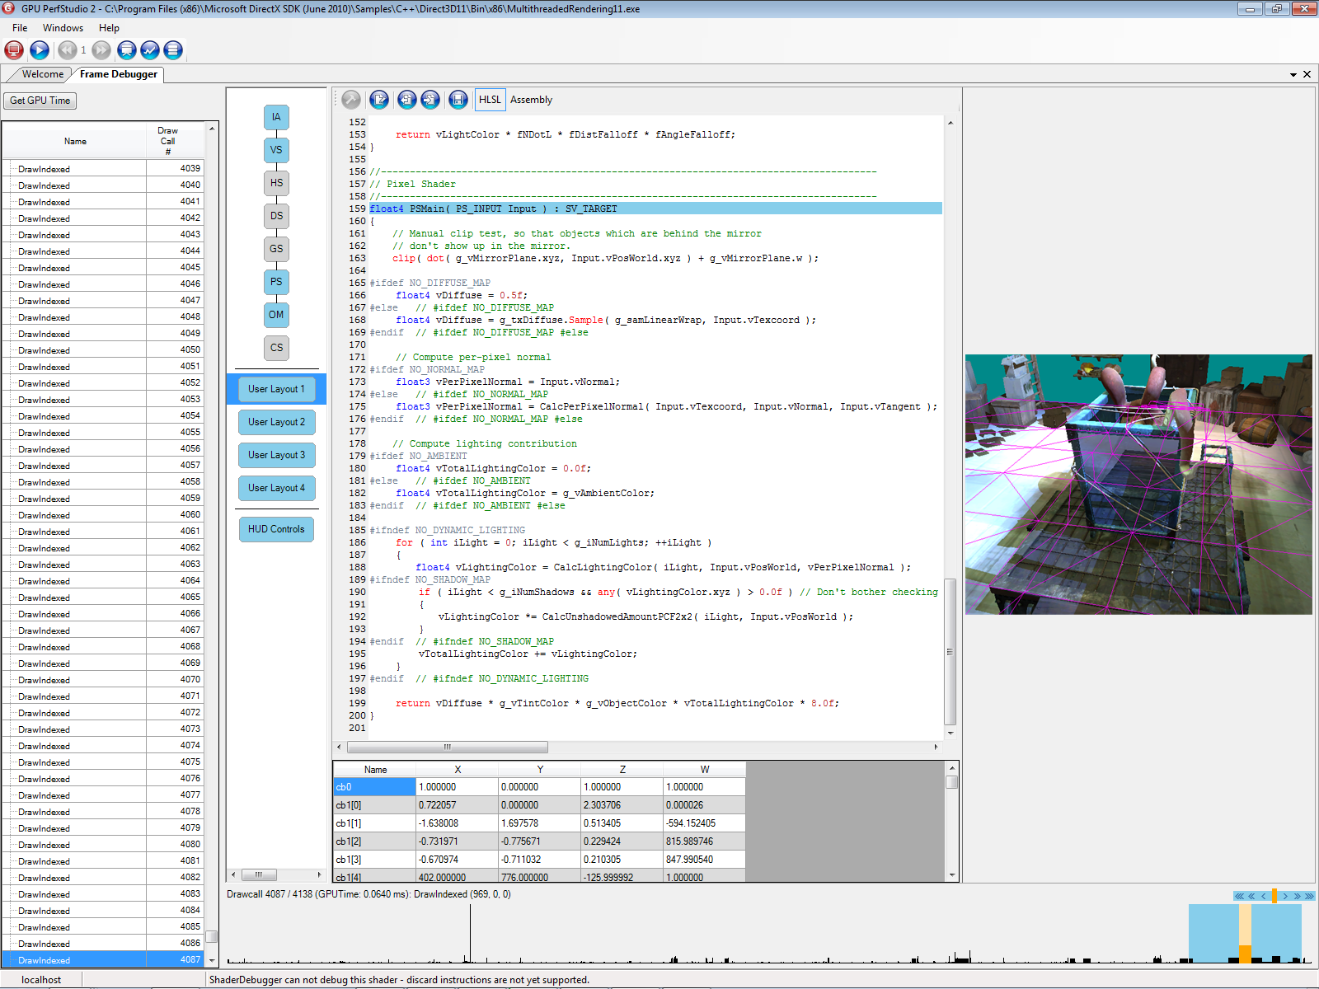Screen dimensions: 1319x989
Task: Select the HLSL view toggle
Action: (x=490, y=100)
